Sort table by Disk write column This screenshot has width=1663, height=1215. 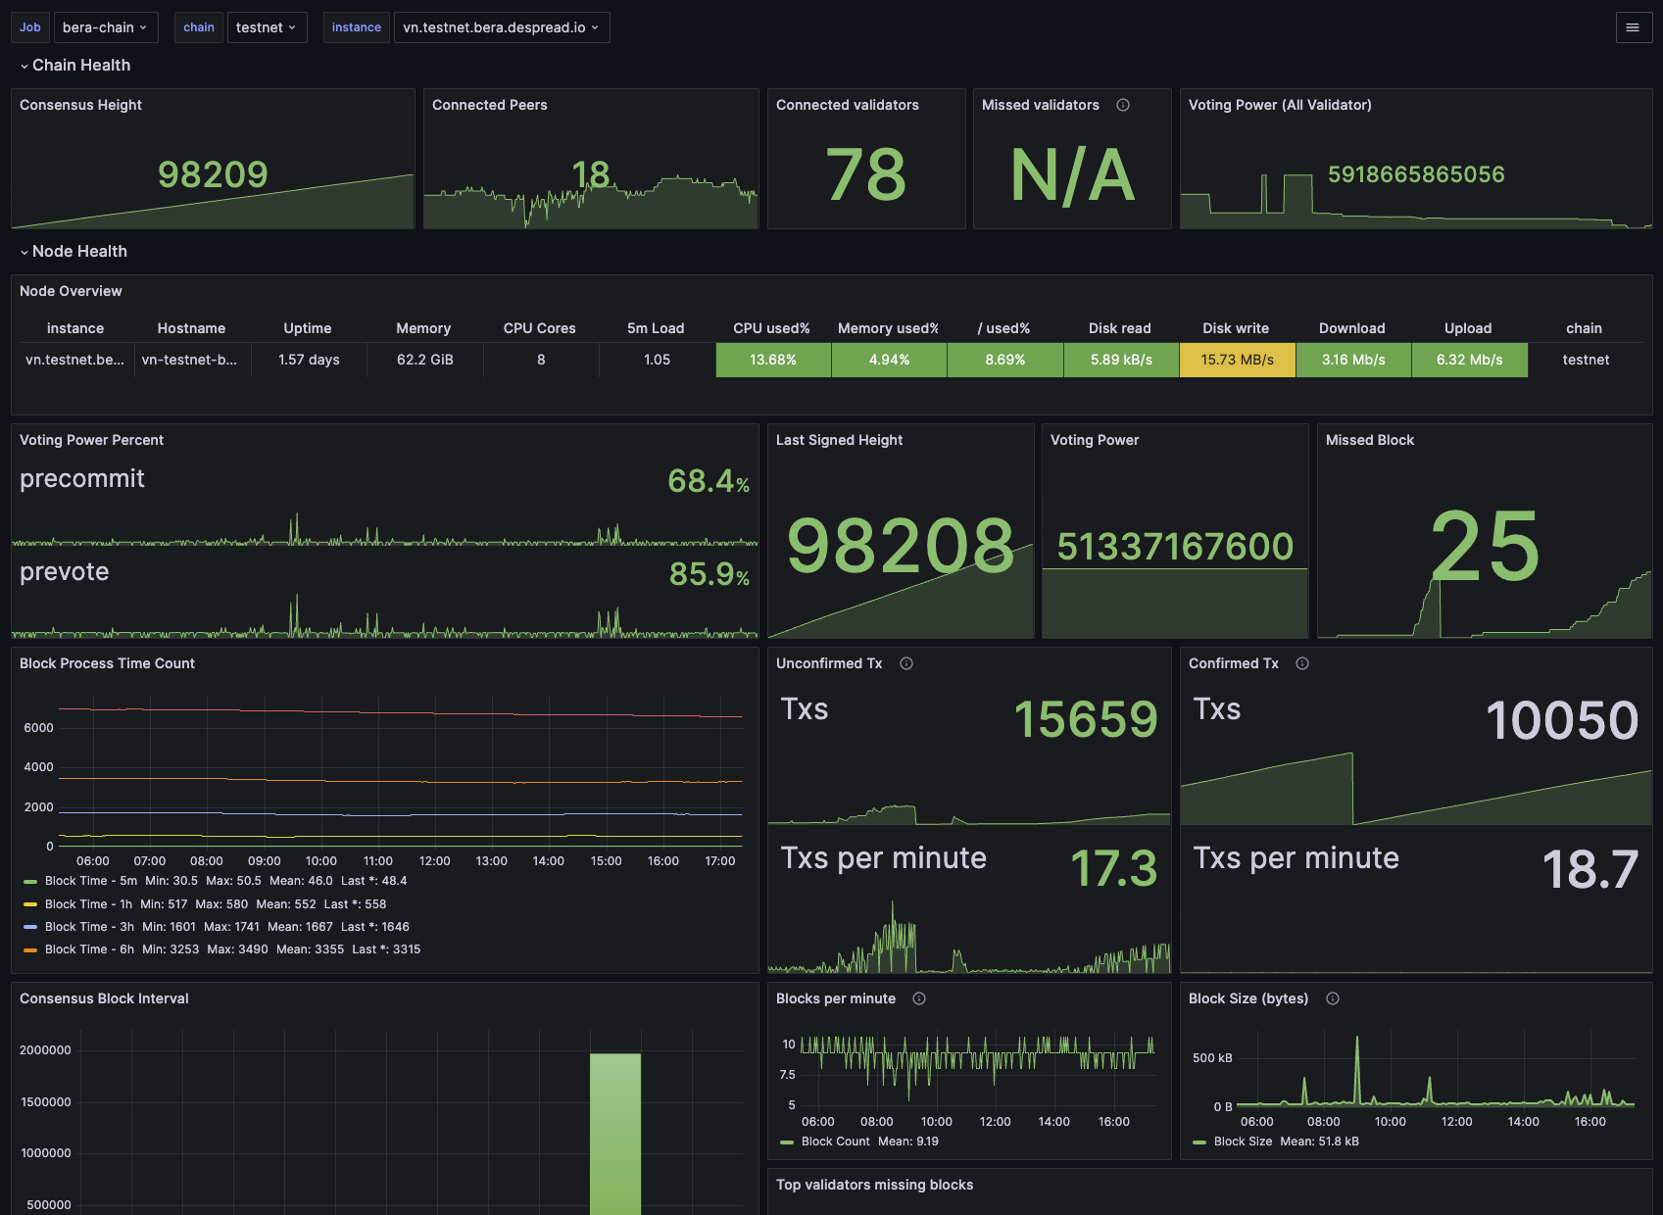(1236, 328)
